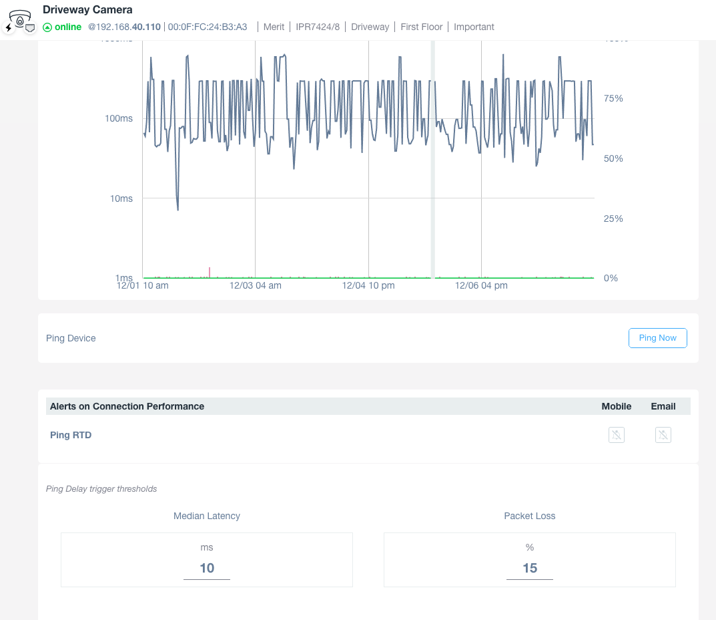
Task: Click the Ping RTD row label
Action: point(71,435)
